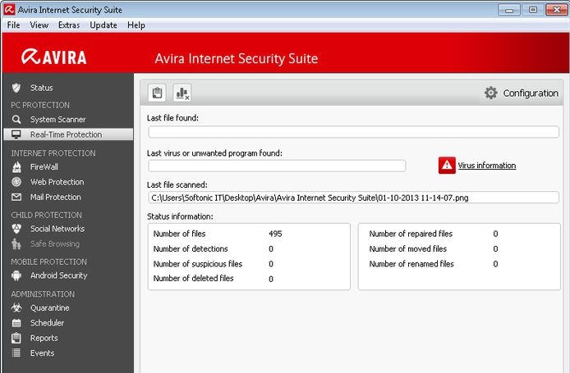The width and height of the screenshot is (570, 373).
Task: Close the Avira window
Action: (557, 10)
